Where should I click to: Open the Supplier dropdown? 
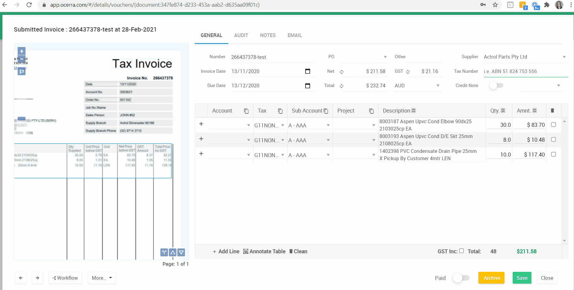pos(564,57)
